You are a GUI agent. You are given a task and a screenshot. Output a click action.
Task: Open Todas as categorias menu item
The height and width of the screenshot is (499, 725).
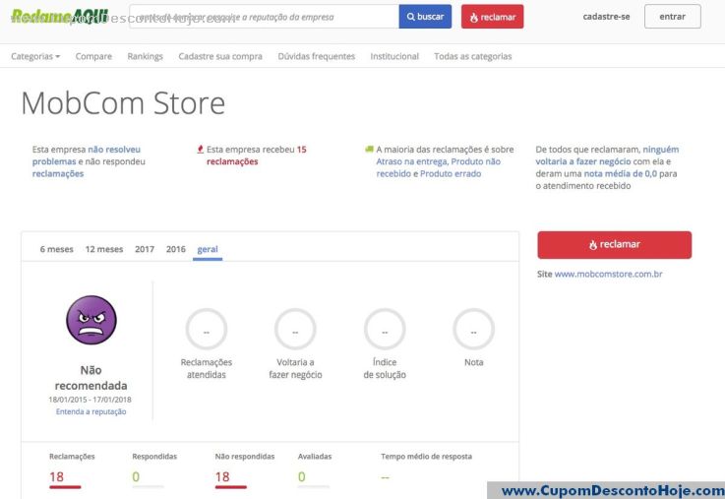click(472, 56)
